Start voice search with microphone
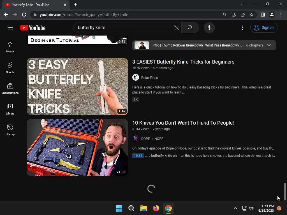 click(x=209, y=28)
